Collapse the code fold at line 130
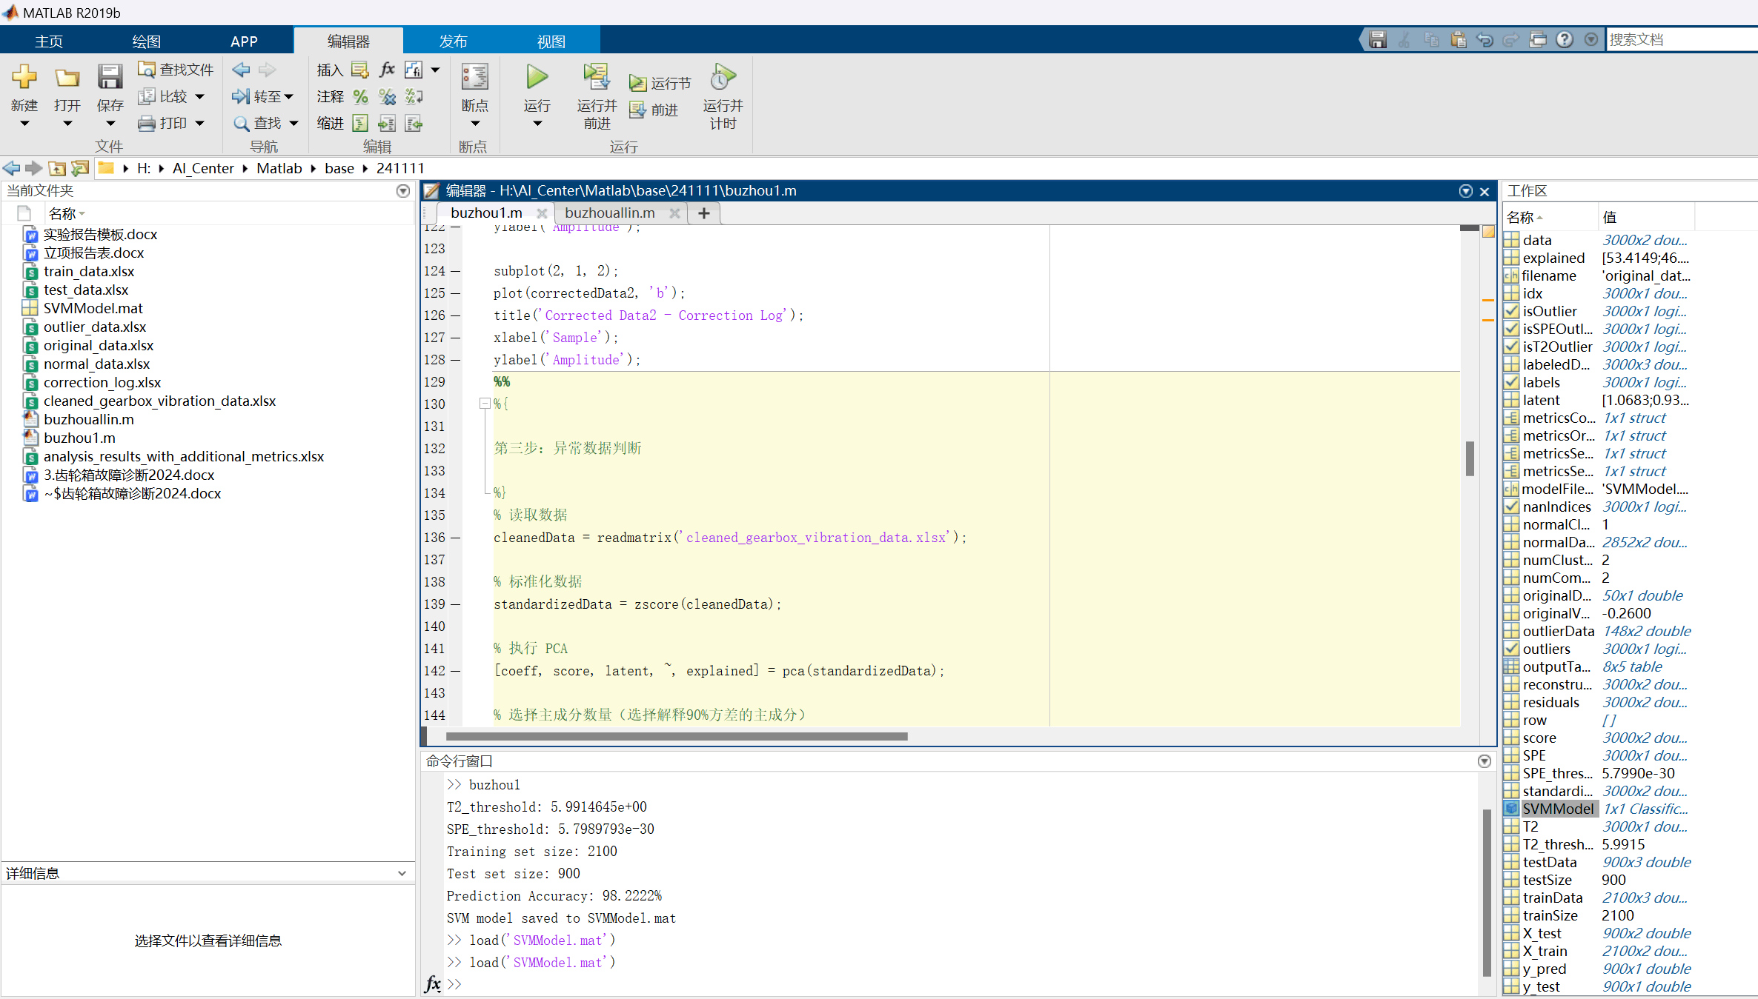1758x999 pixels. point(485,404)
